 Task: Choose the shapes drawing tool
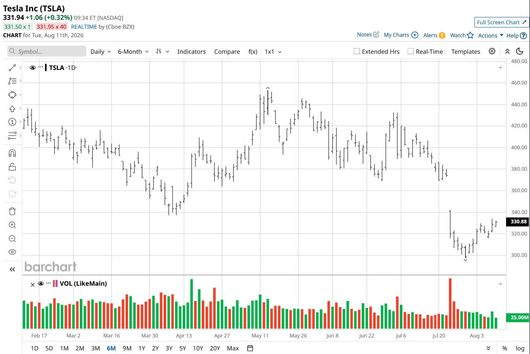tap(12, 95)
